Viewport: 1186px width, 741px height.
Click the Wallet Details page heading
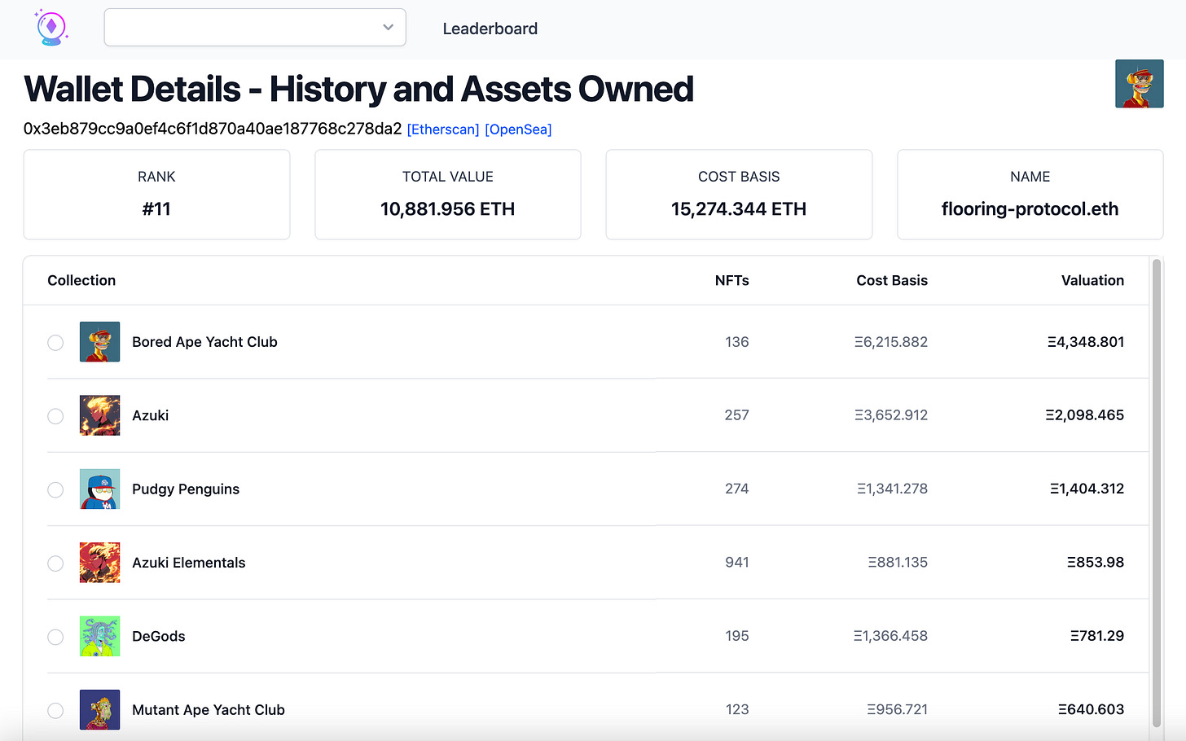358,89
